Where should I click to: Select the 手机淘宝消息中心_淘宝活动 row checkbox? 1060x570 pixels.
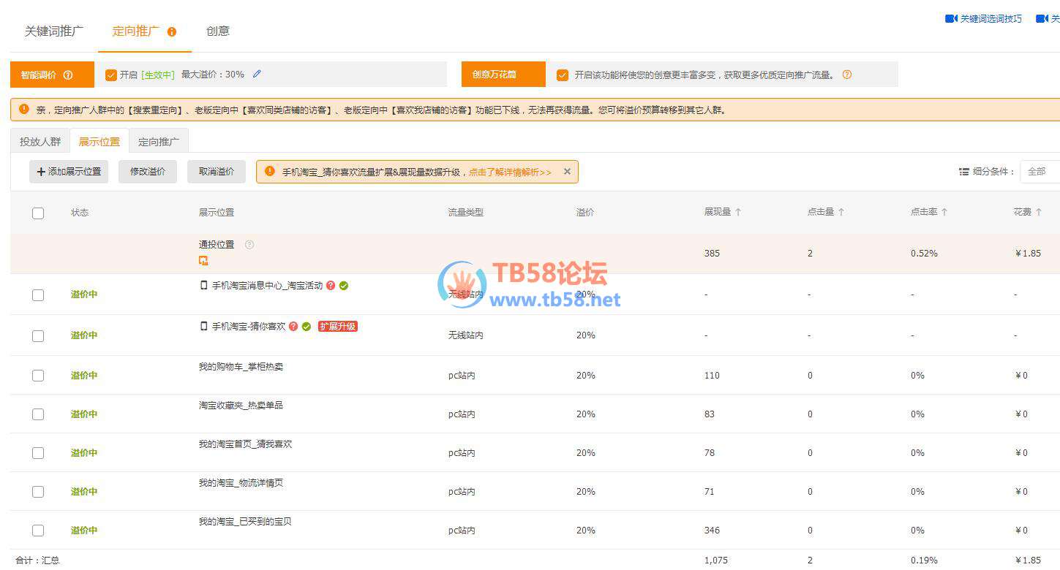point(38,295)
